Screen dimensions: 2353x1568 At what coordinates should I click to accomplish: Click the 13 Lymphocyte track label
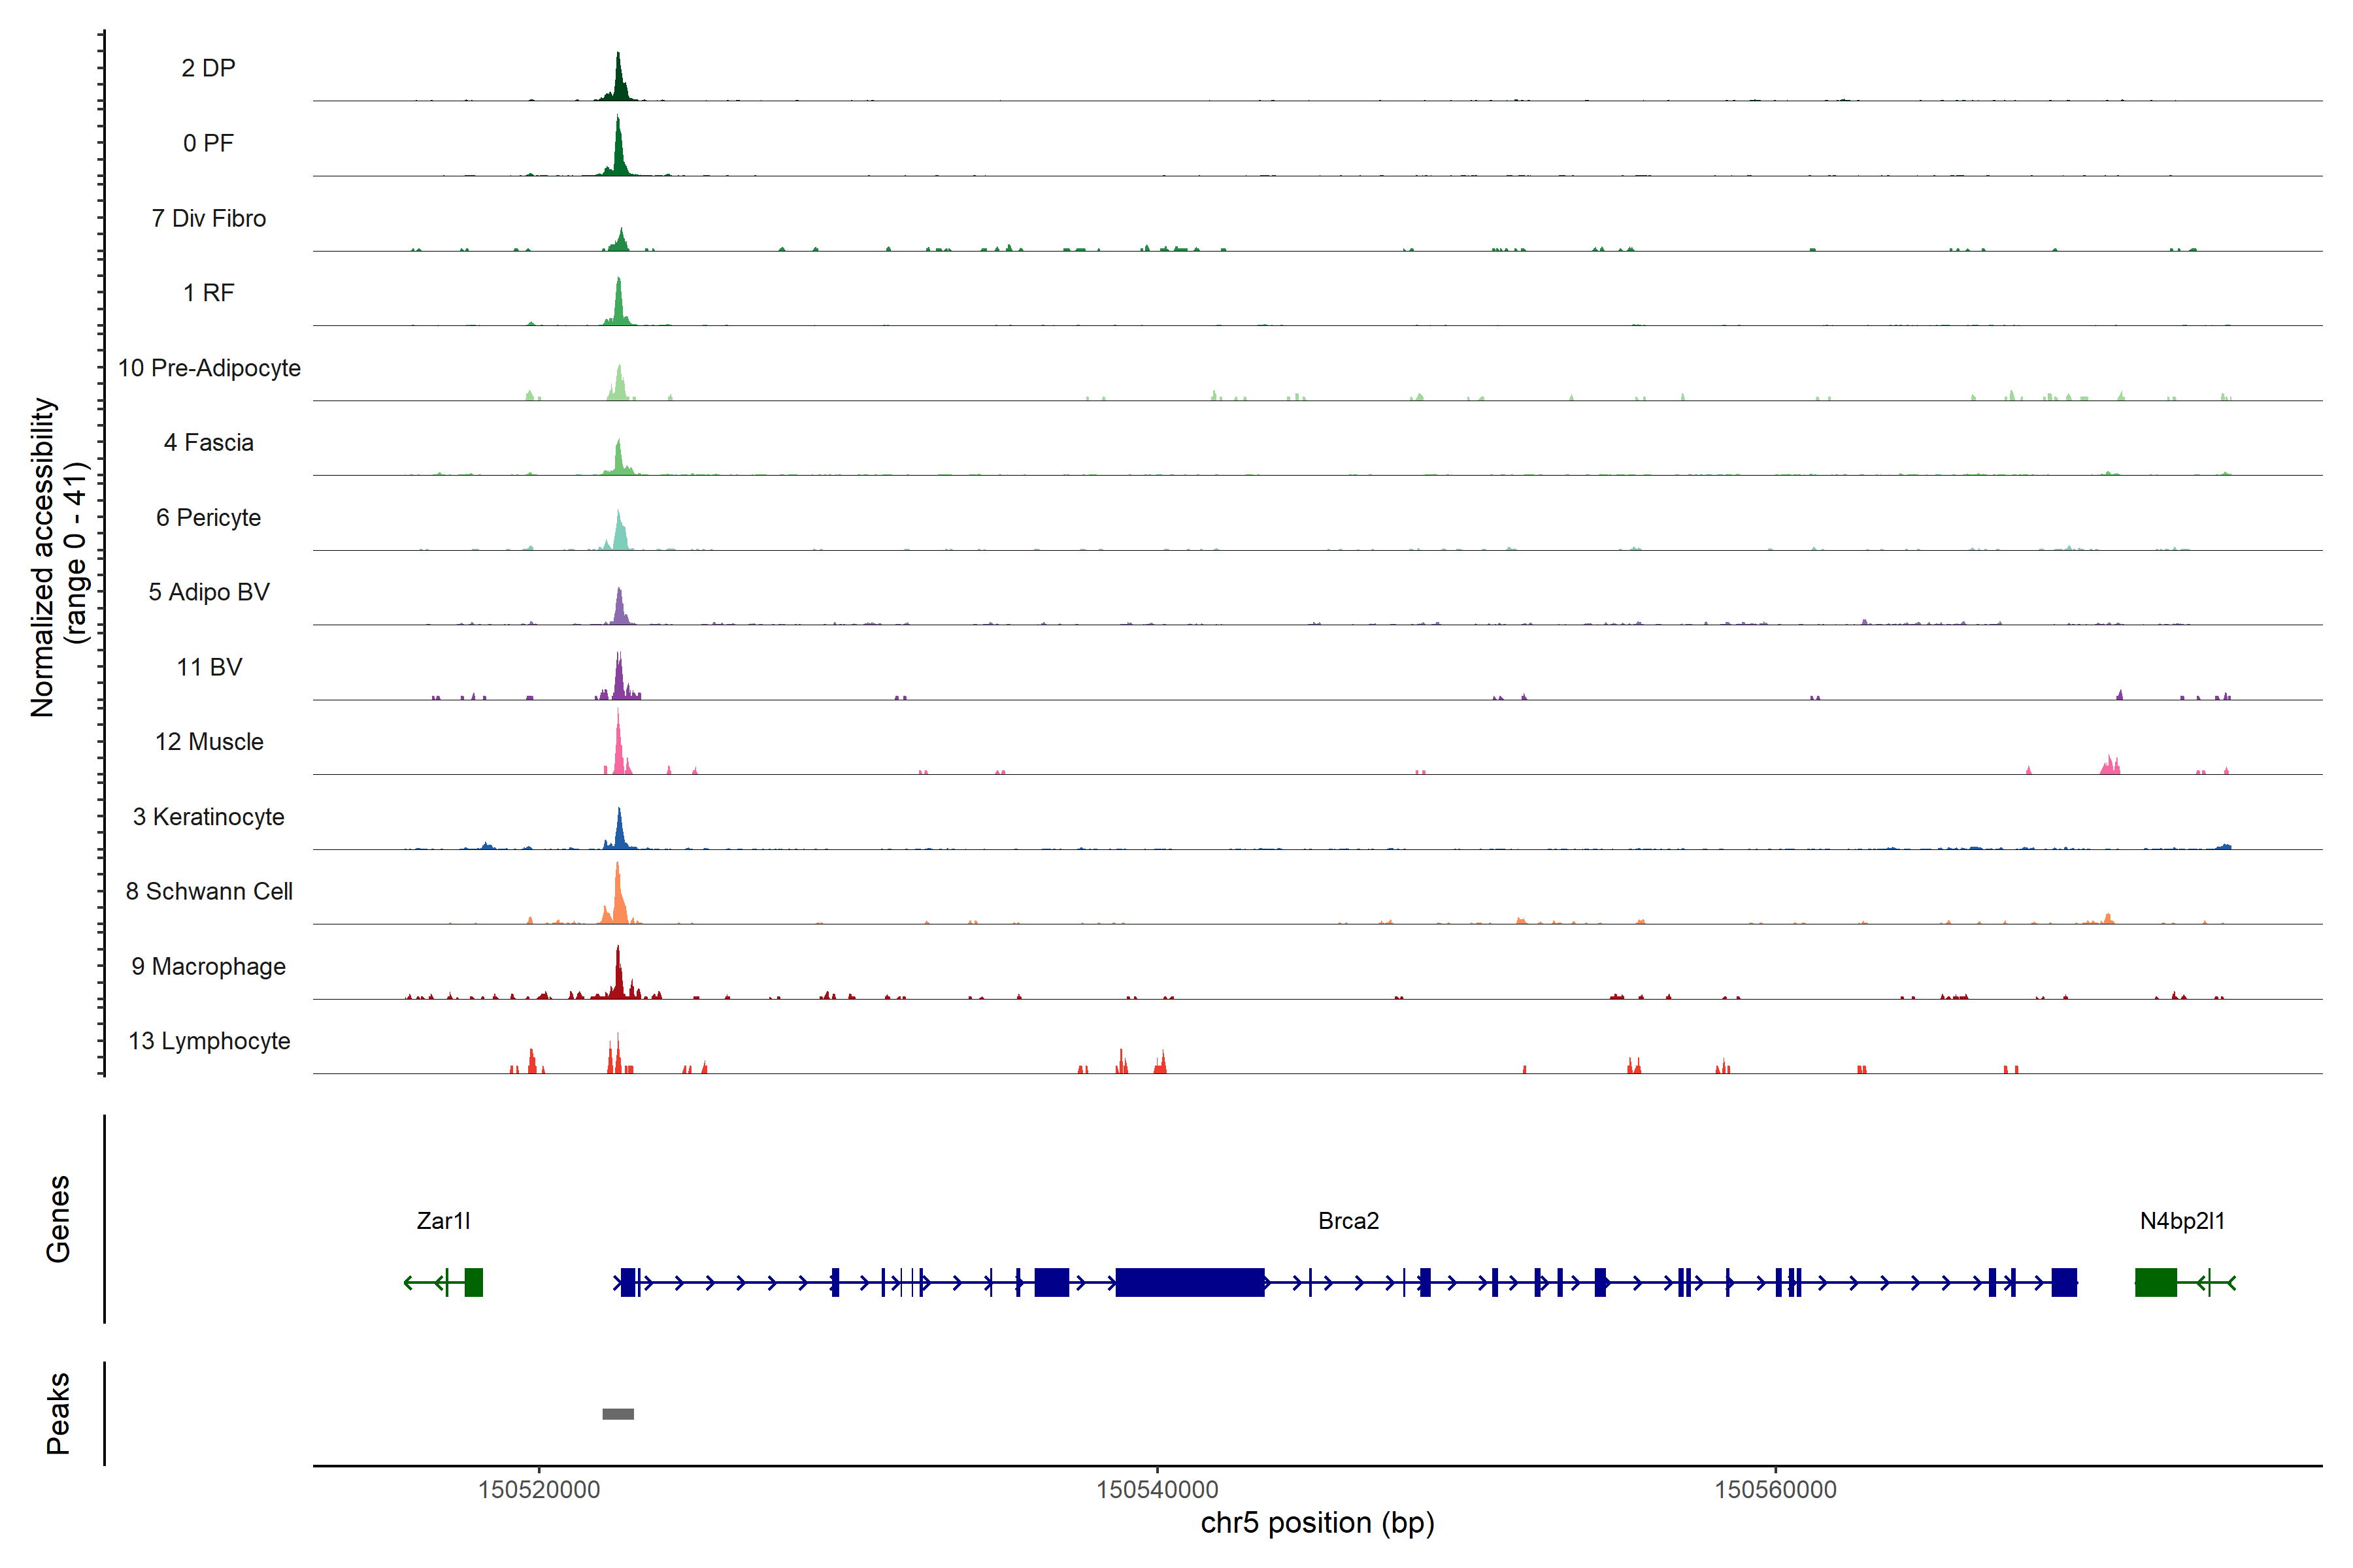209,1041
